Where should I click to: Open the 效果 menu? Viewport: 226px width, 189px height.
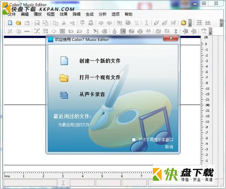64,14
